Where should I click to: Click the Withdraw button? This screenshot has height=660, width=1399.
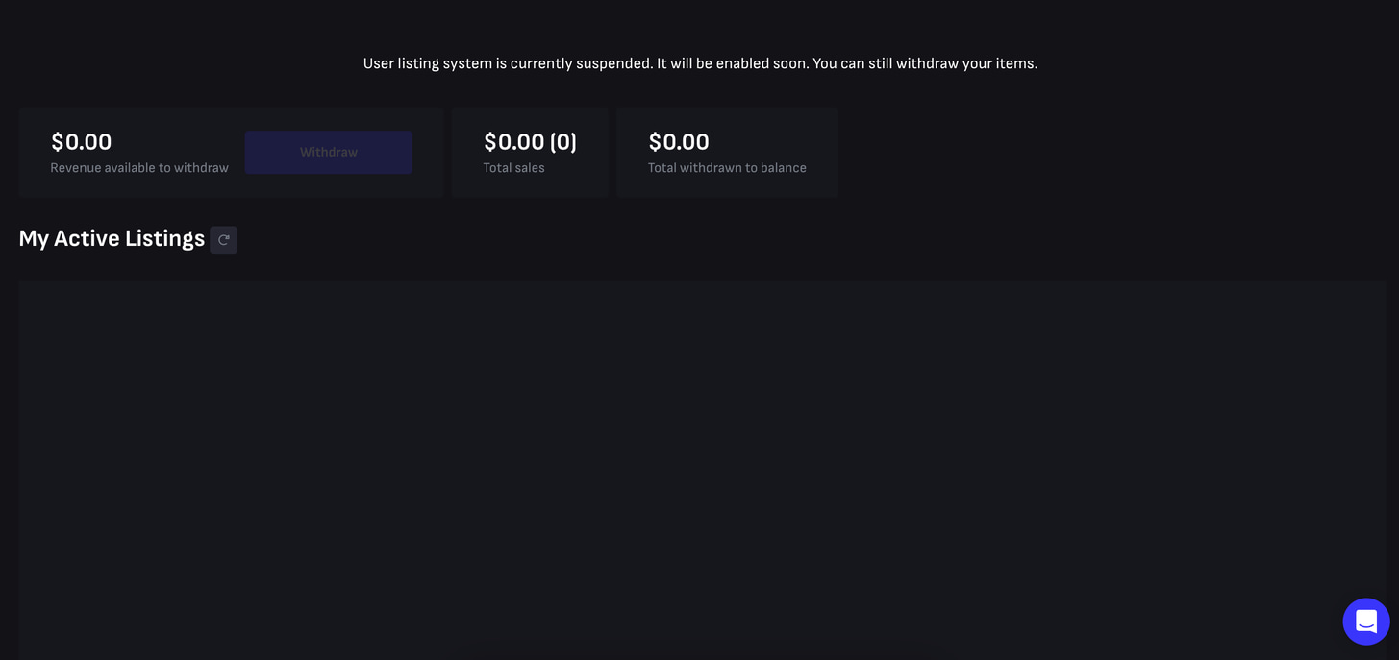(x=328, y=152)
